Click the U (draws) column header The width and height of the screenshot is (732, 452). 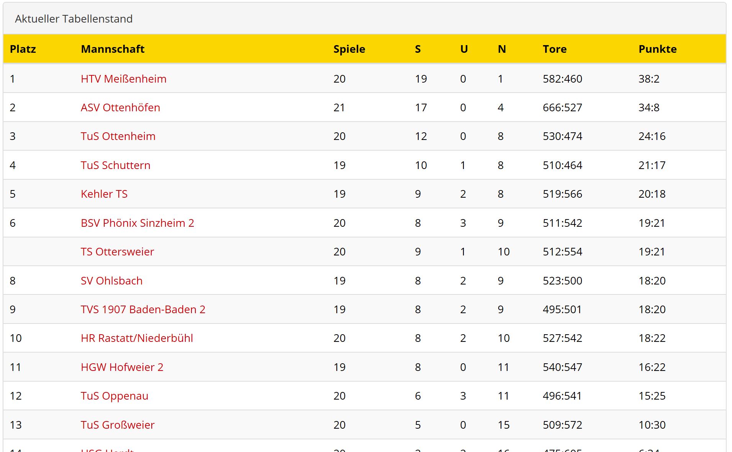tap(463, 49)
